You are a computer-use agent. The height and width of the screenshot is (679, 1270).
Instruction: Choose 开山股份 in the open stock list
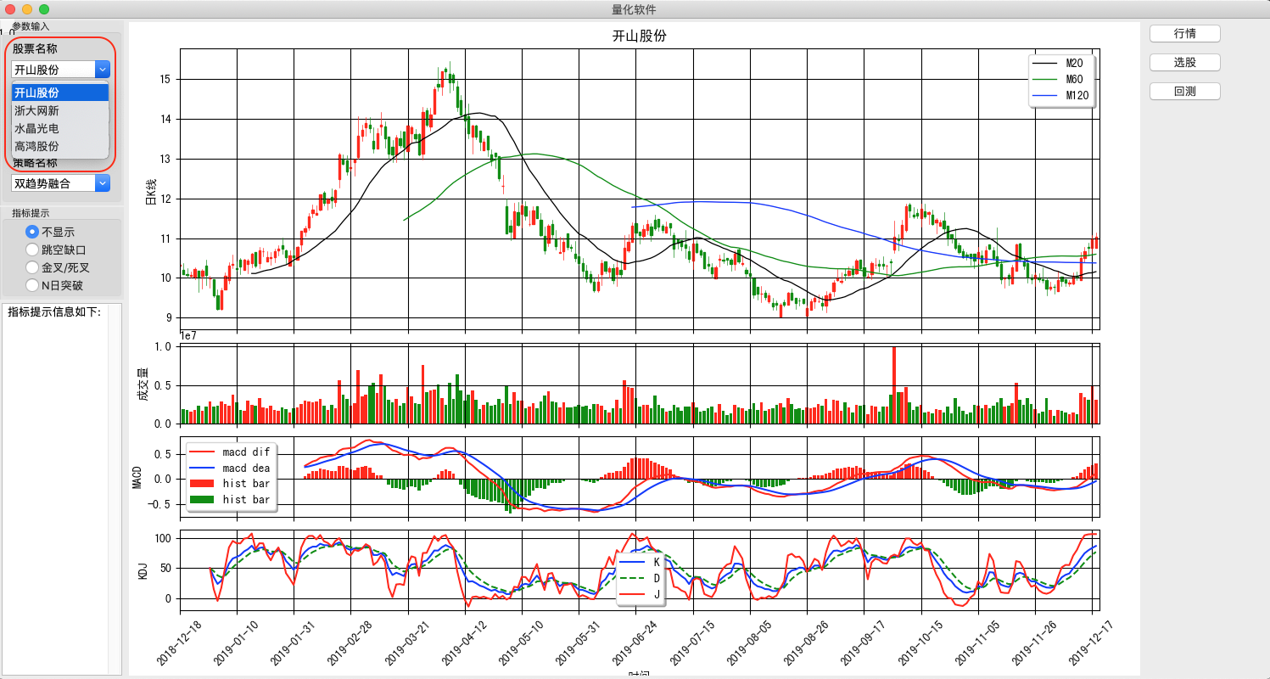(60, 93)
